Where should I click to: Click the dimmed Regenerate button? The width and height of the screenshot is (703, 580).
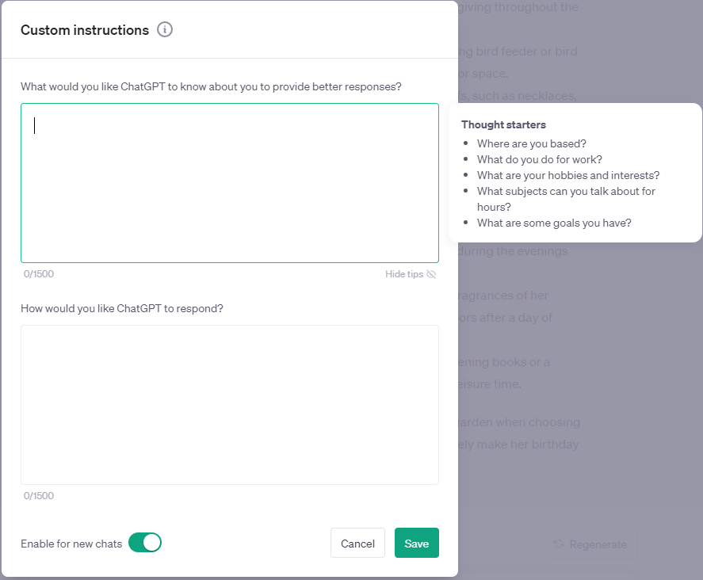[590, 544]
